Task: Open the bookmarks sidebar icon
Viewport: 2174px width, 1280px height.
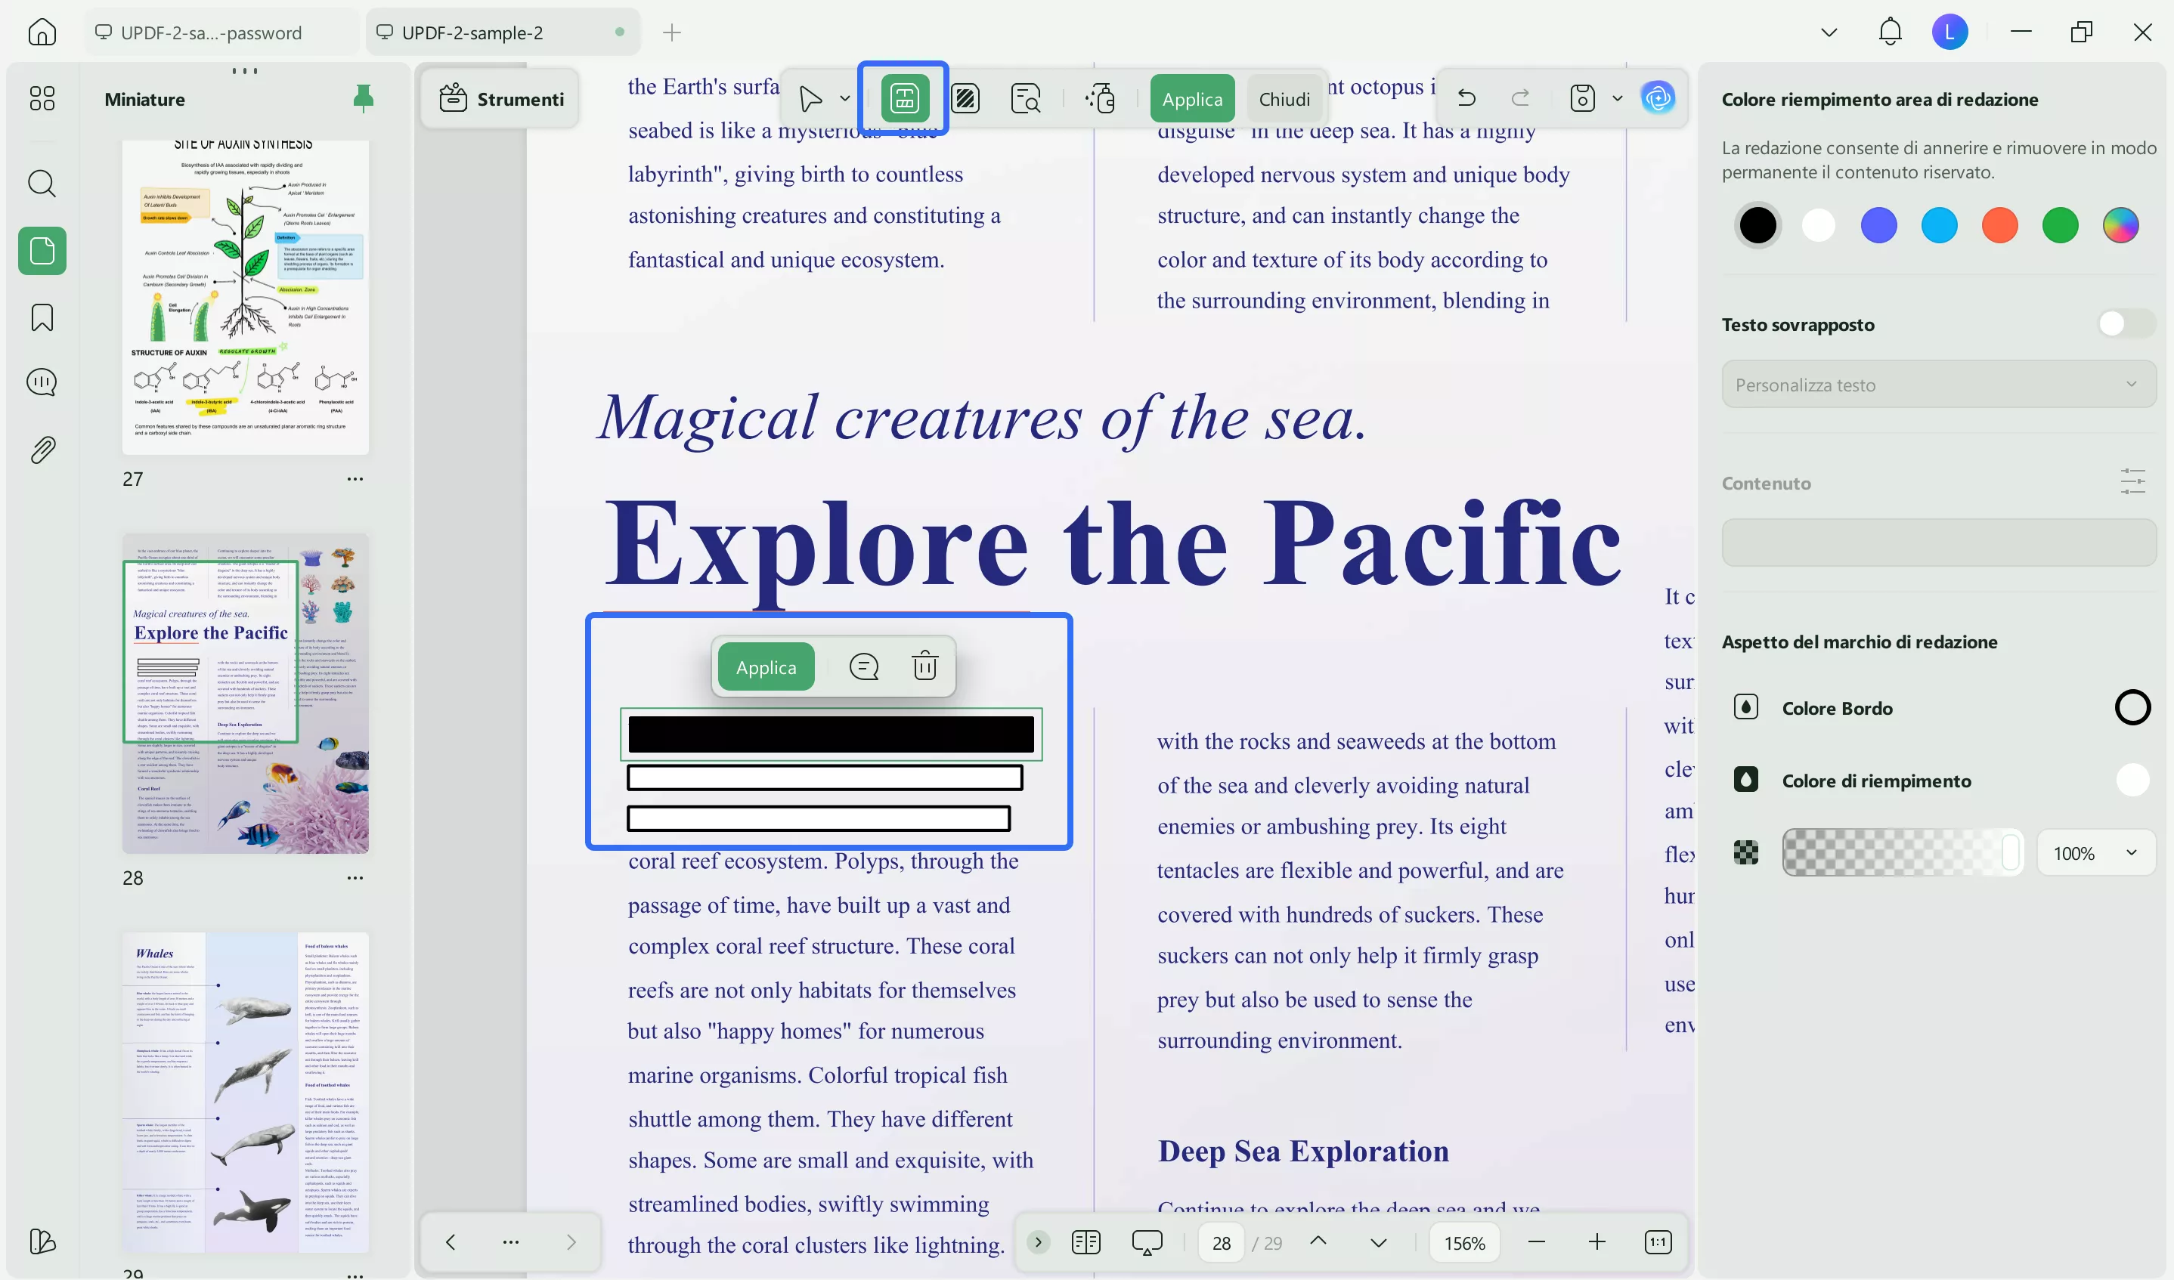Action: tap(42, 317)
